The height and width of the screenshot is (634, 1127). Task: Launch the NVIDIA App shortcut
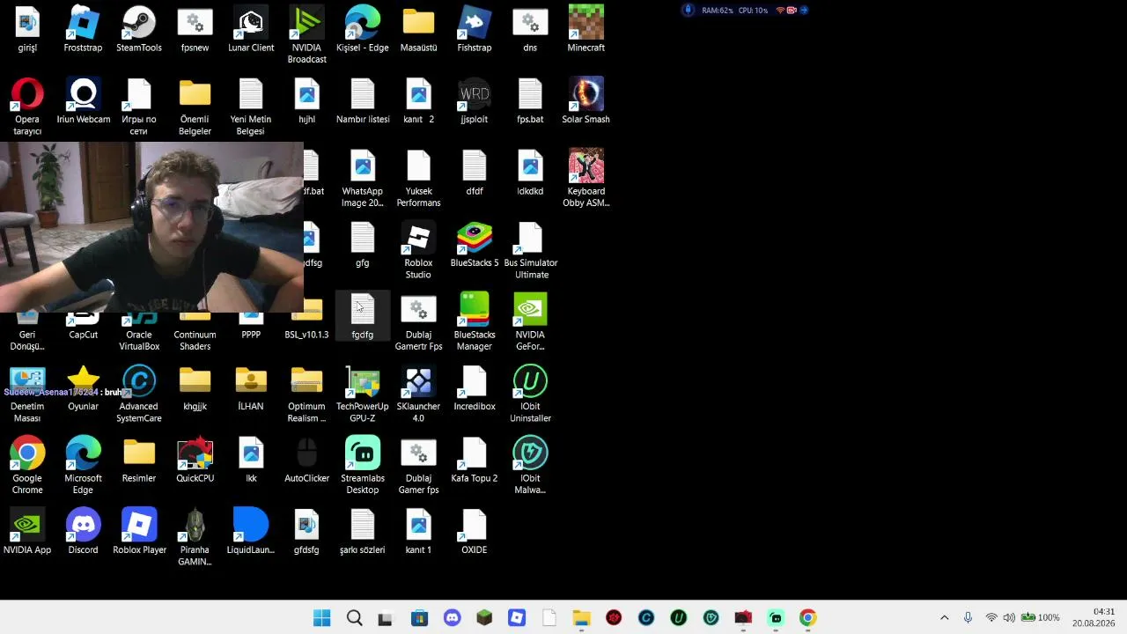pos(27,532)
